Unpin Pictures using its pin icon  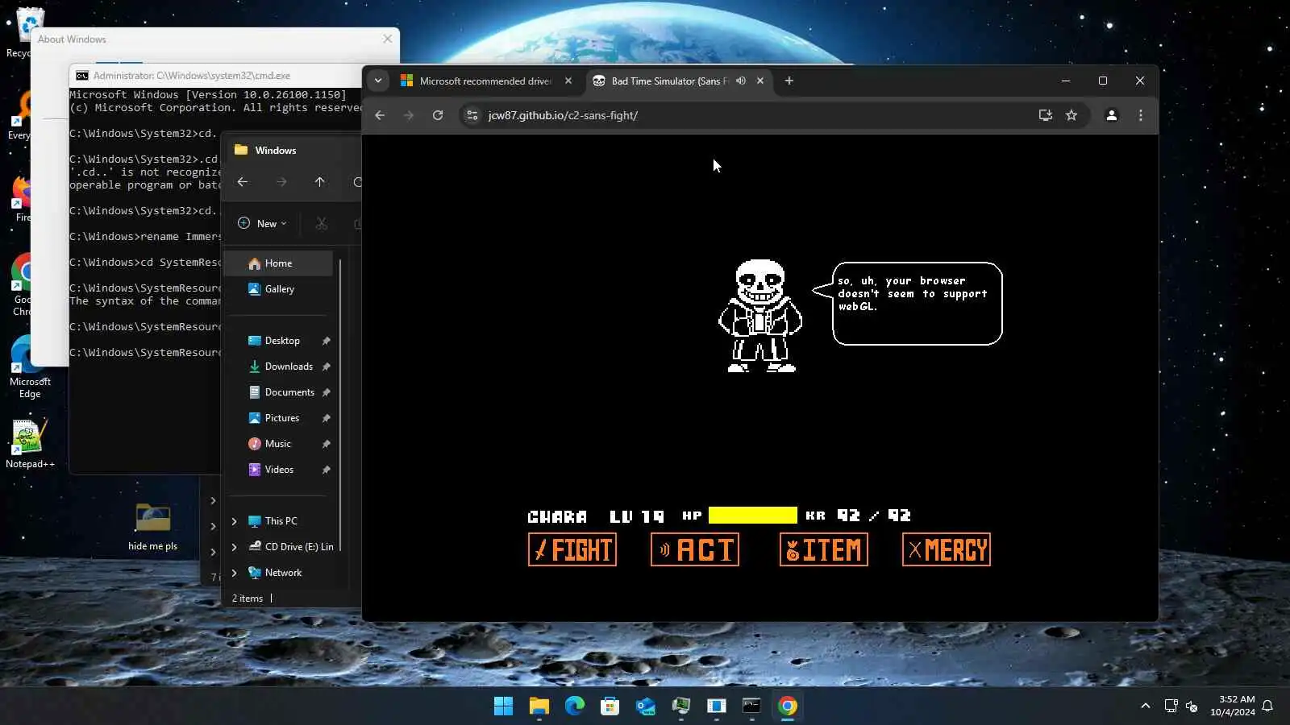tap(327, 418)
